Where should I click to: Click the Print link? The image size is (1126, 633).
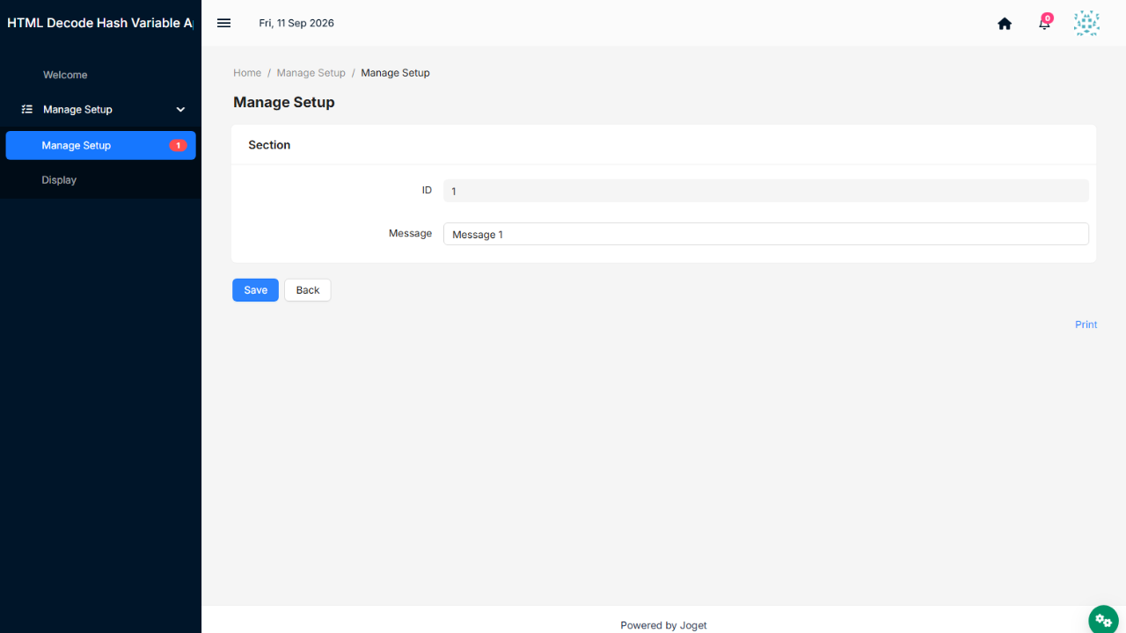pos(1086,324)
